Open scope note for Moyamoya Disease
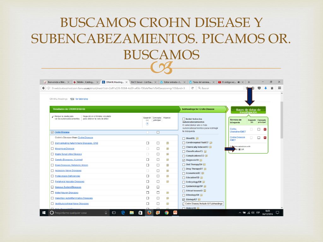 pos(168,149)
